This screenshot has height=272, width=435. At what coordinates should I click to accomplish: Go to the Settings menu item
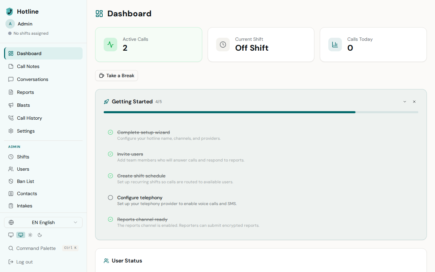tap(26, 131)
